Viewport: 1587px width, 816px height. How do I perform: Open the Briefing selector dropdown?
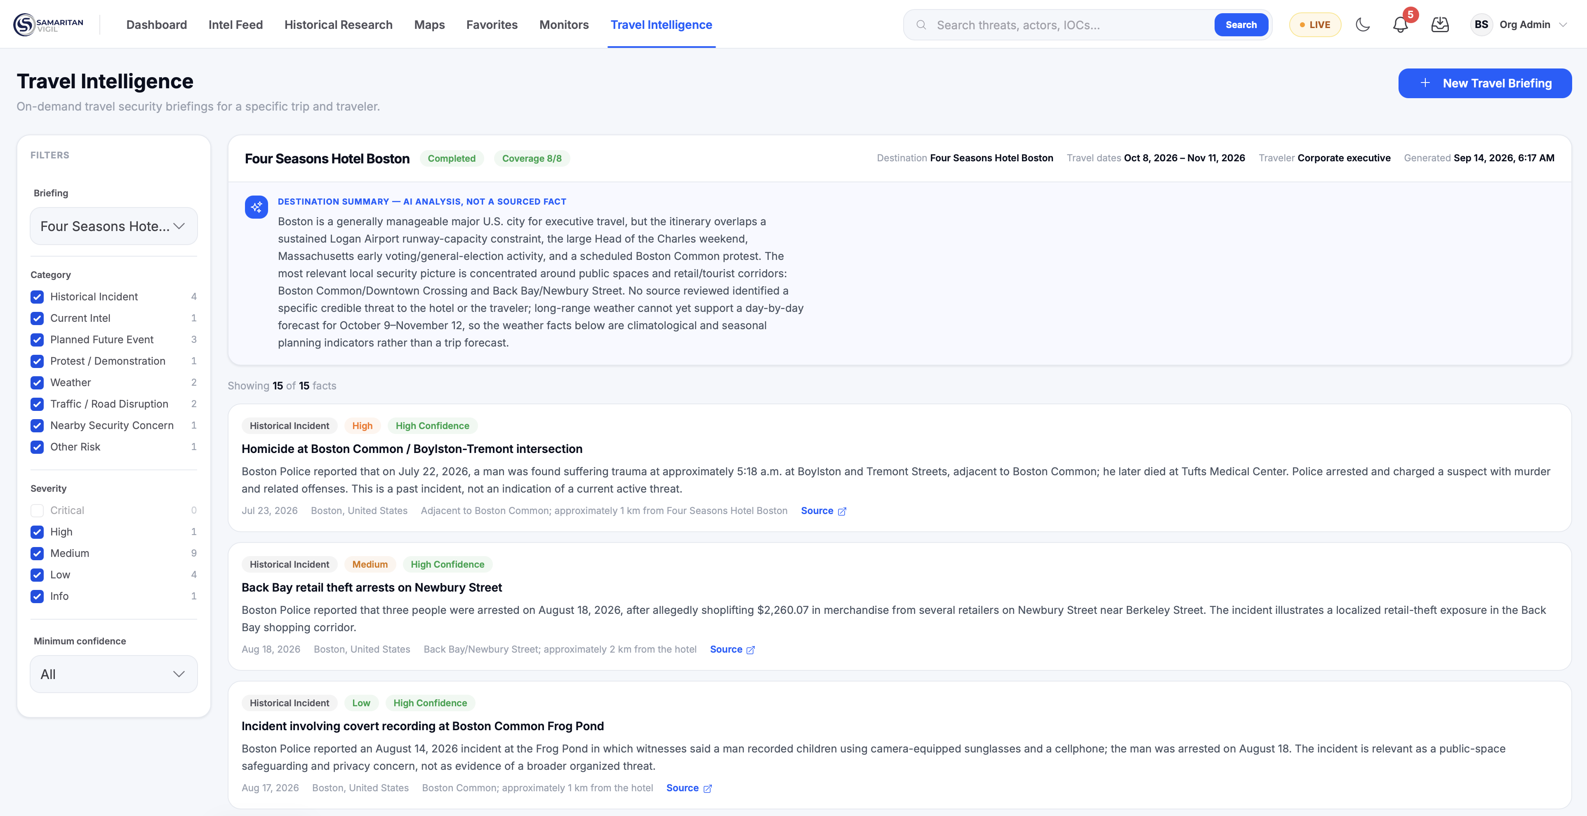tap(113, 226)
